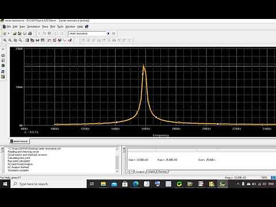The image size is (276, 207).
Task: Click the Cadence icon beside the Help menu
Action: [x=87, y=26]
